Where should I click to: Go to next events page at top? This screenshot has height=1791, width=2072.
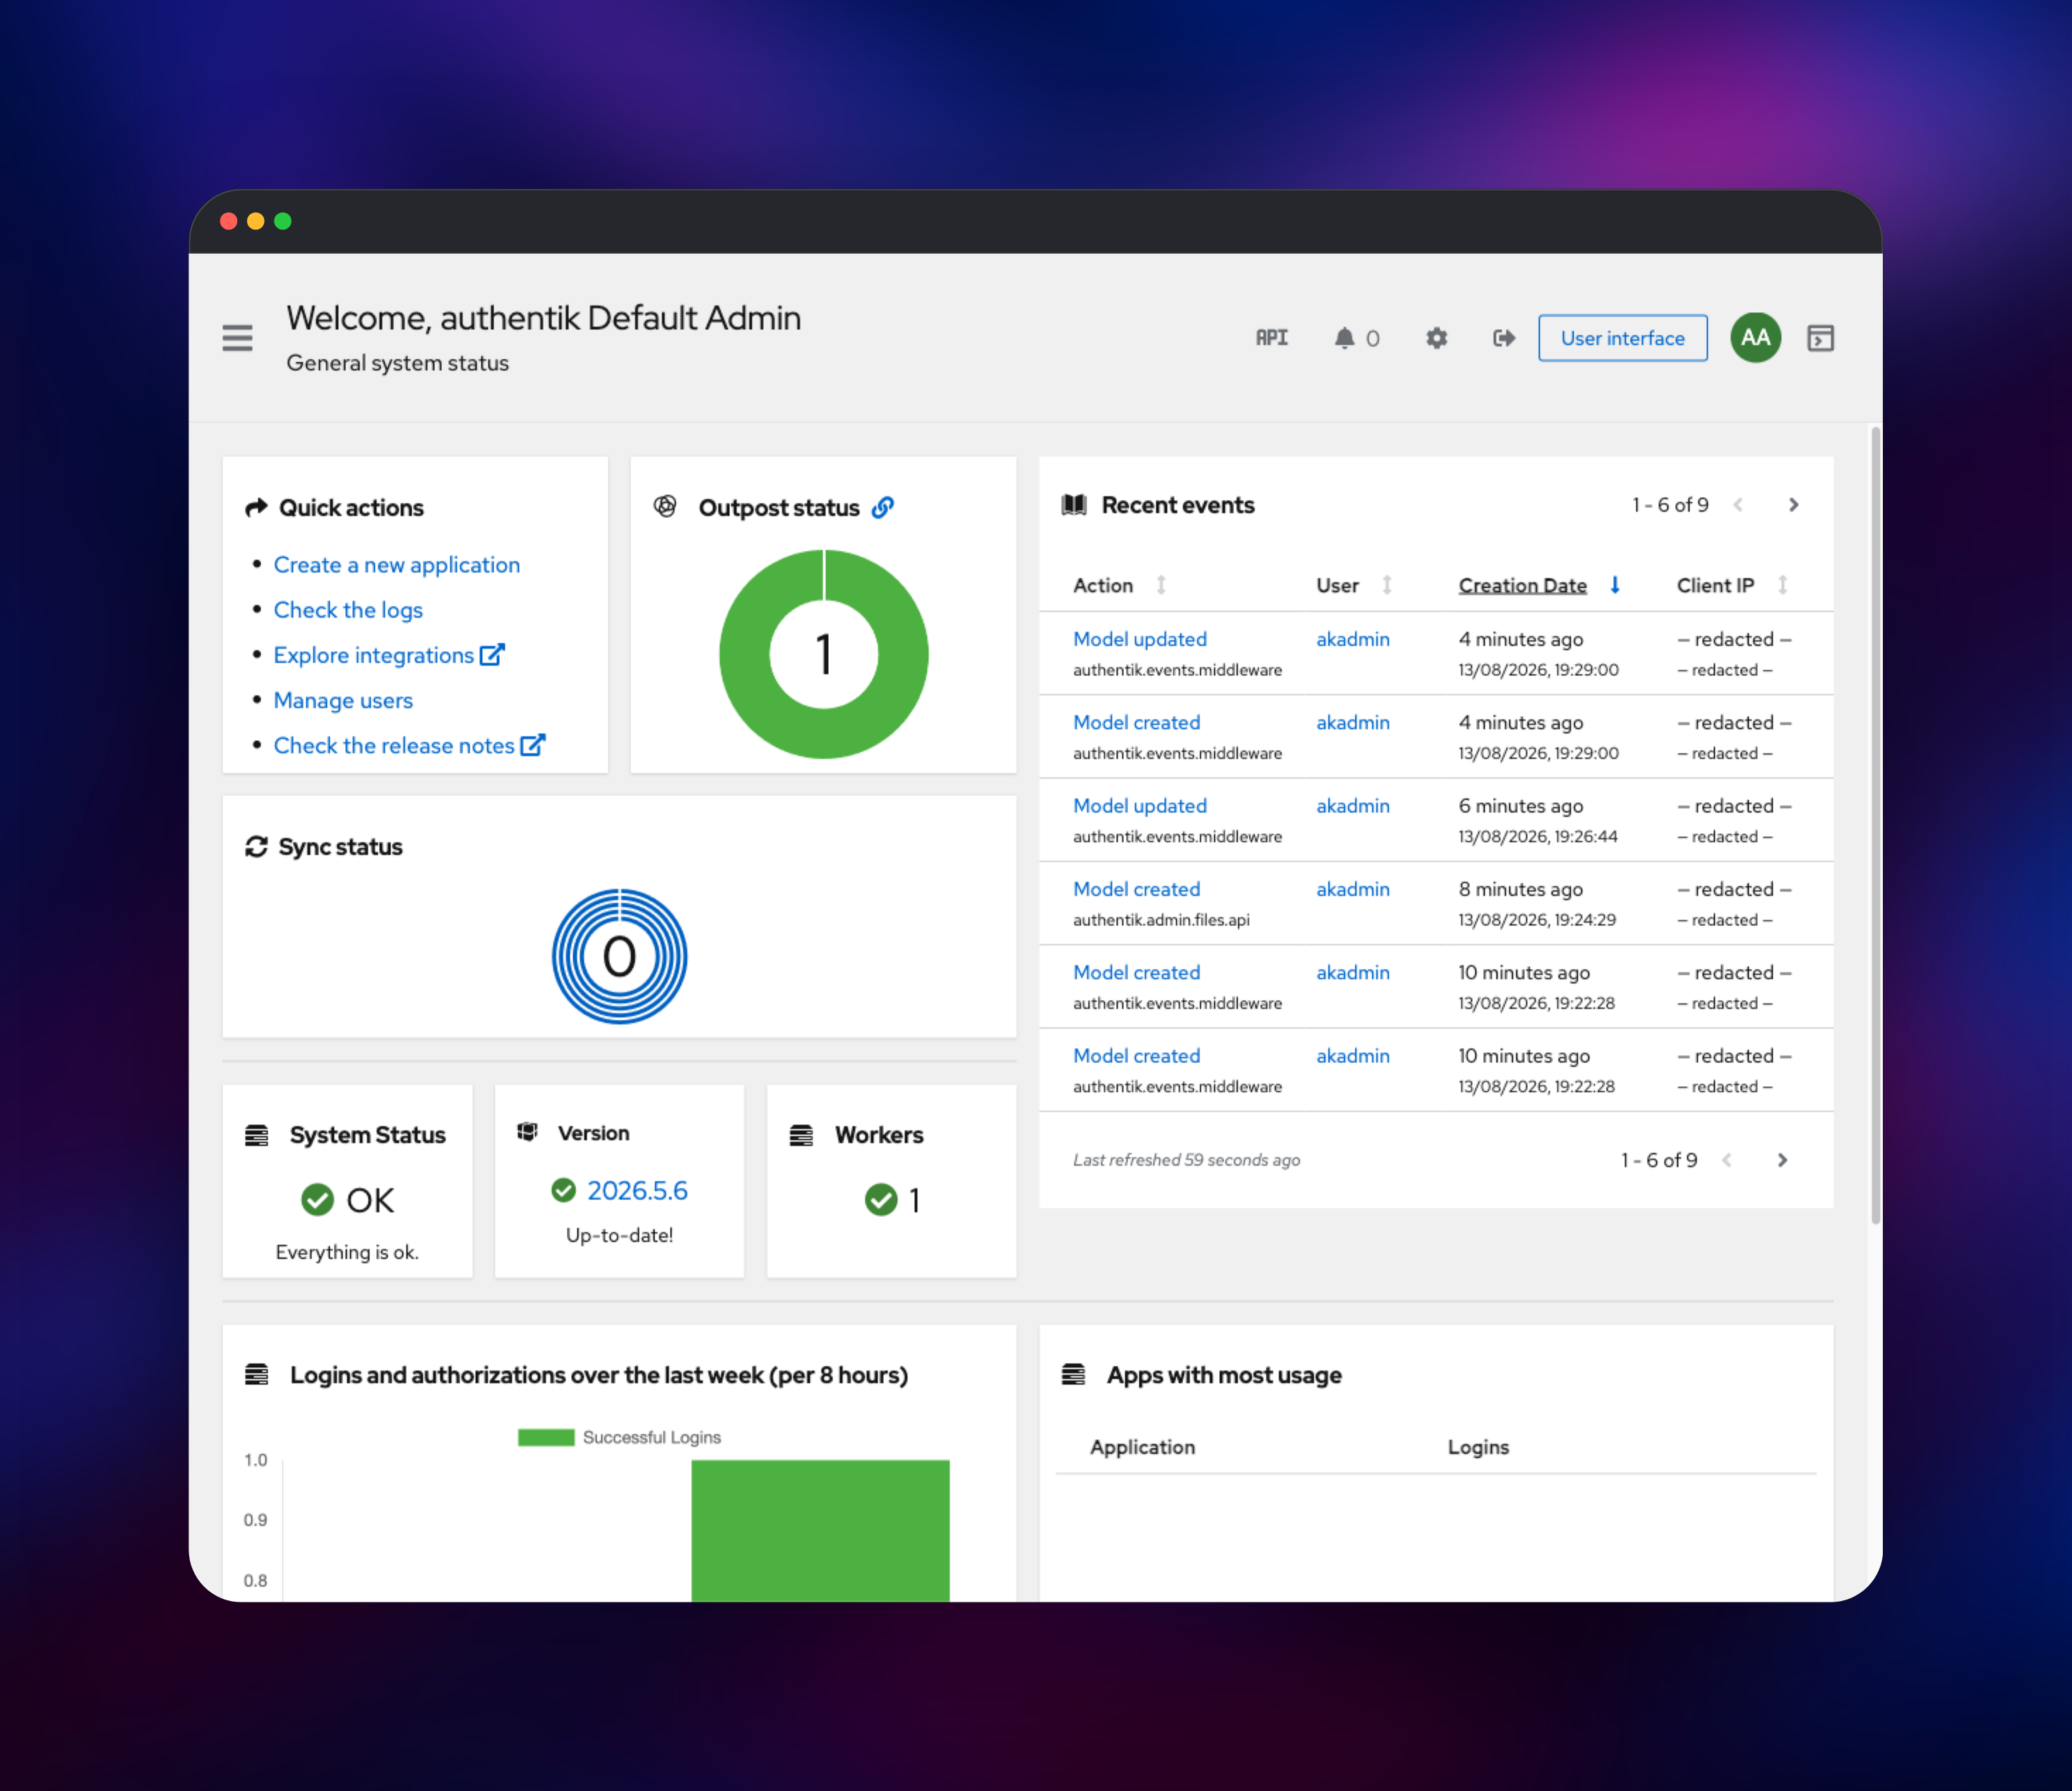[1793, 505]
